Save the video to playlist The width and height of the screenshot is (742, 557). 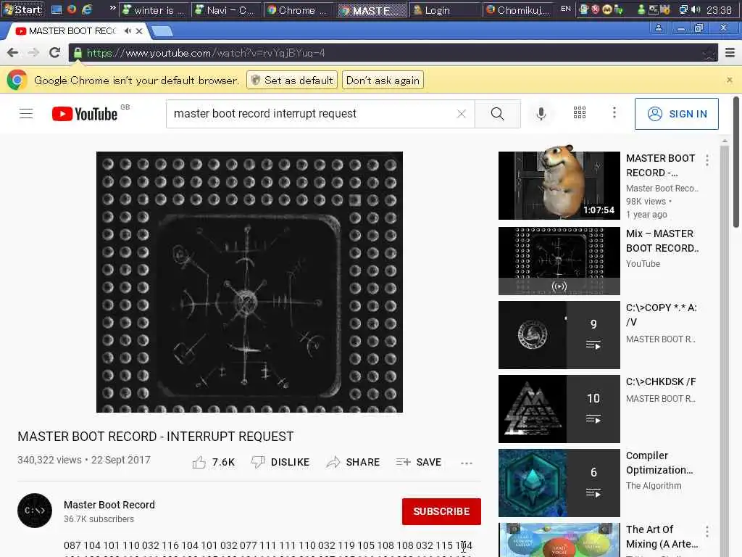coord(419,462)
